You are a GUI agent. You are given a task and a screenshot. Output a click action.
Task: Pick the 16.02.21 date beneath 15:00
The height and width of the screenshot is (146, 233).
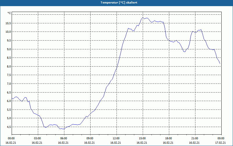click(142, 142)
